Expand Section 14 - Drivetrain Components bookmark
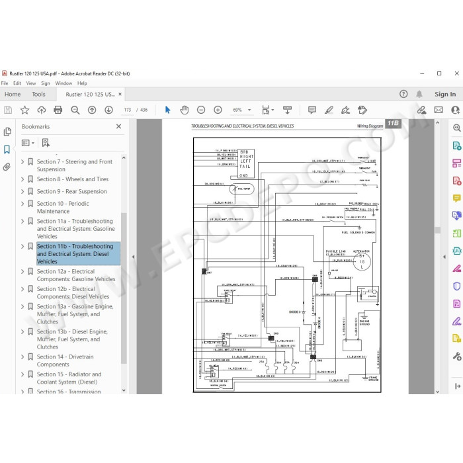Viewport: 463px width, 463px height. 22,357
